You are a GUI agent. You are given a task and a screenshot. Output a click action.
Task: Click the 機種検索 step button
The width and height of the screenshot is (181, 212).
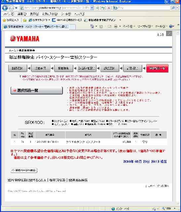[x=64, y=69]
